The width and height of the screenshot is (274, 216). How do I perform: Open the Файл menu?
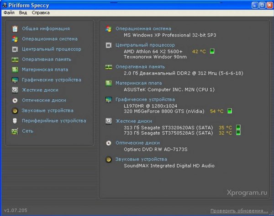click(x=9, y=13)
